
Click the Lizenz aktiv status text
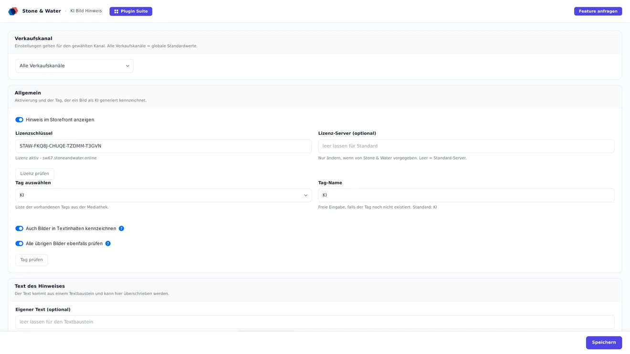coord(56,158)
